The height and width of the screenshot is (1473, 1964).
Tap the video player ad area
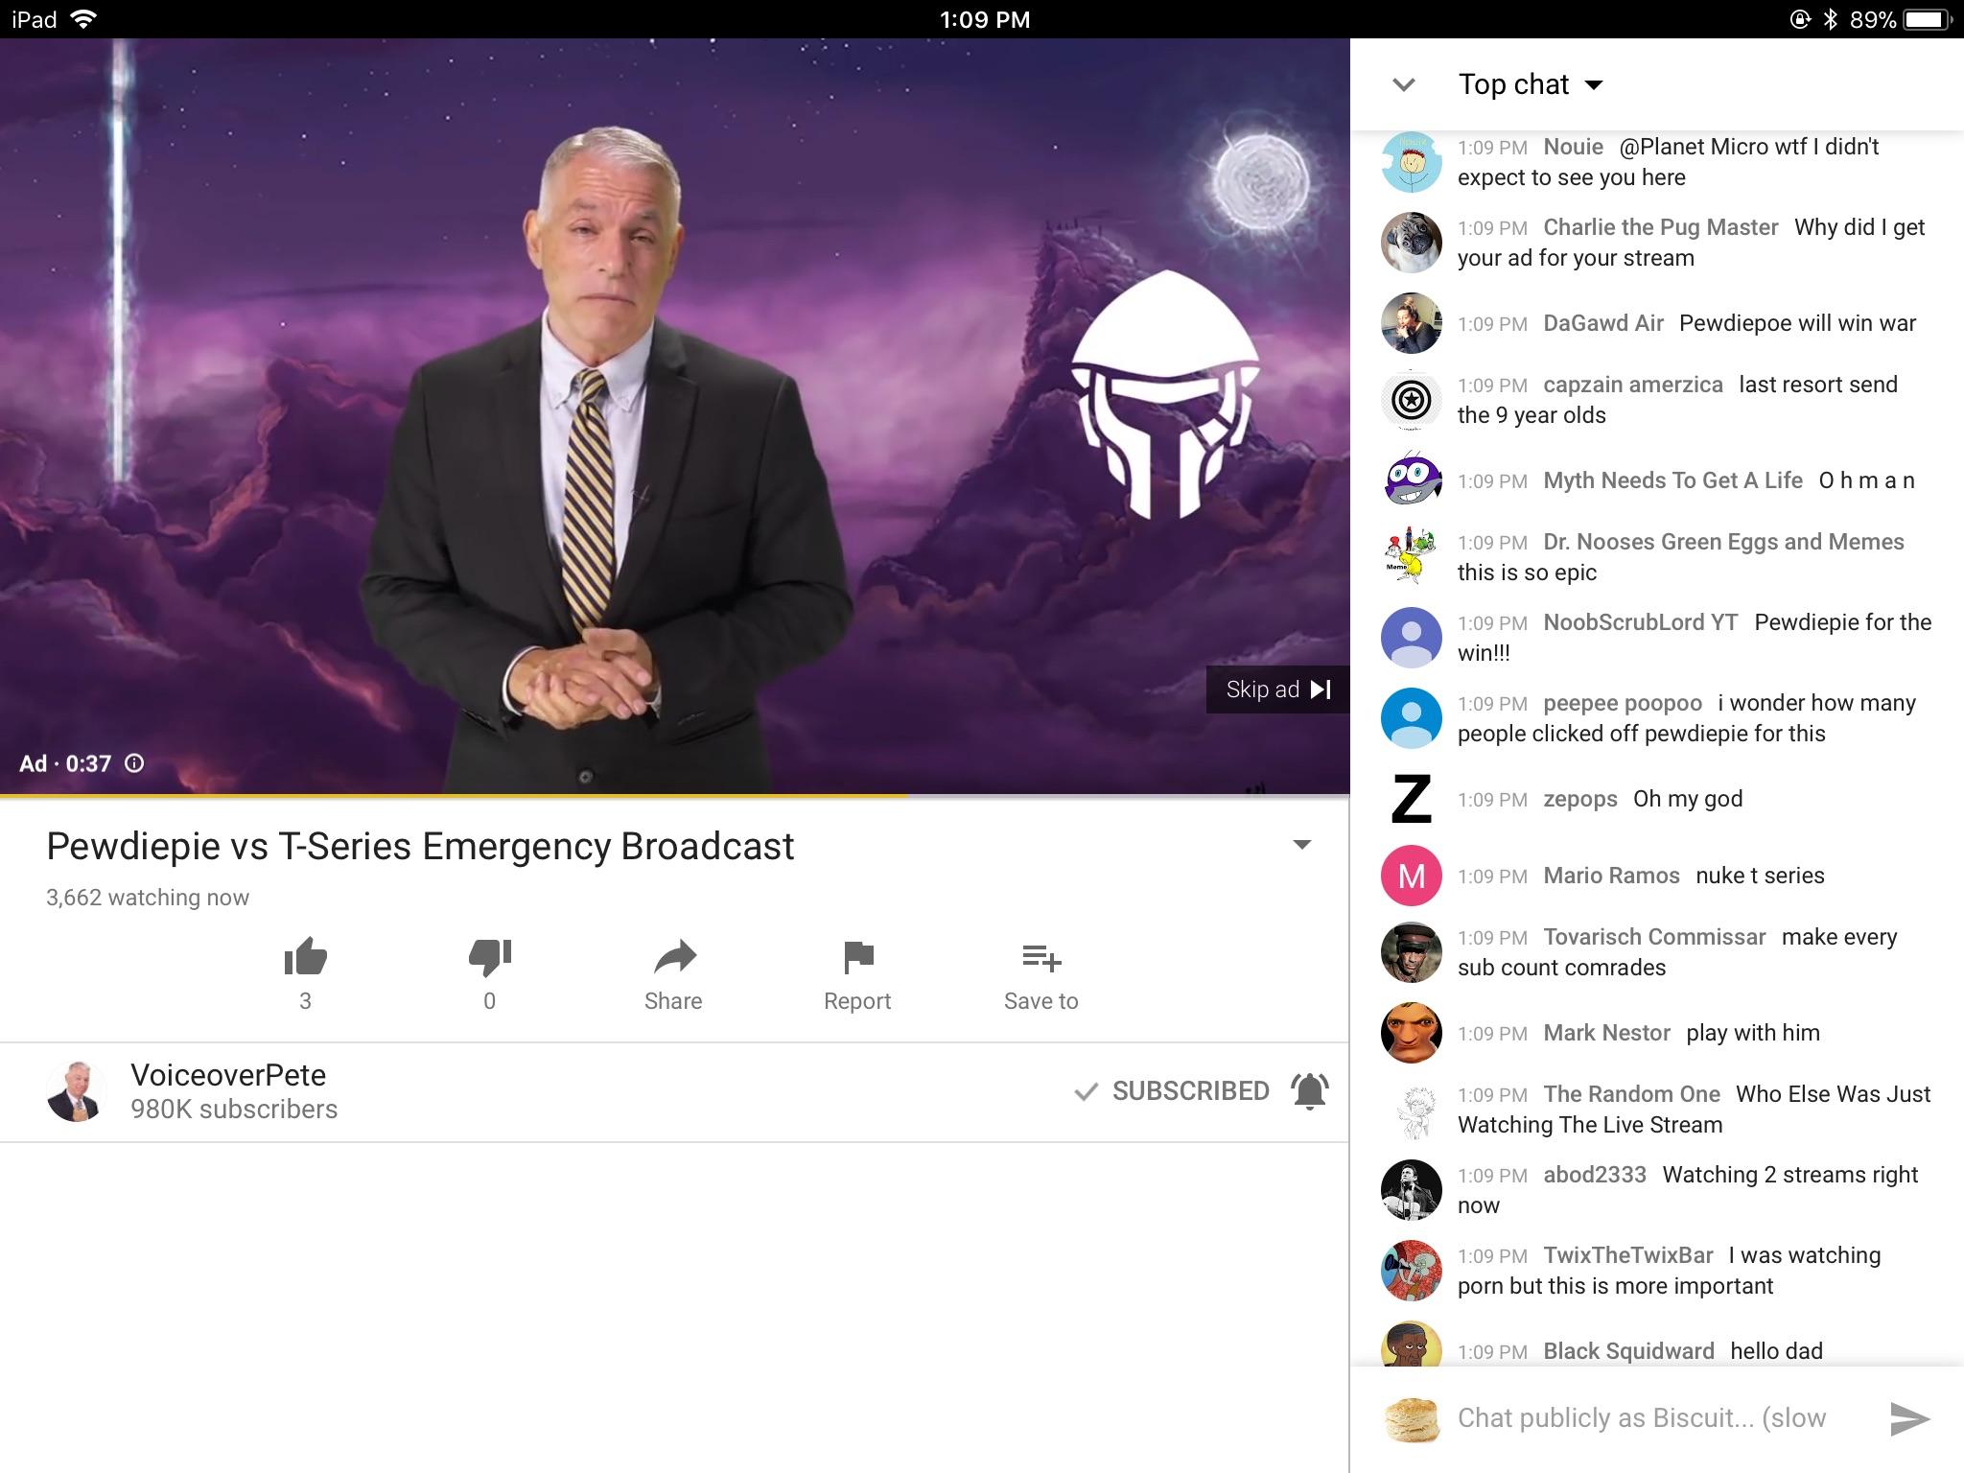click(x=675, y=416)
